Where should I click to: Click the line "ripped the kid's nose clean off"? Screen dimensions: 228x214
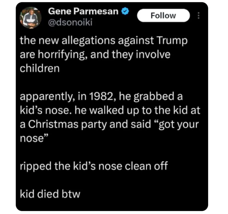(x=93, y=167)
